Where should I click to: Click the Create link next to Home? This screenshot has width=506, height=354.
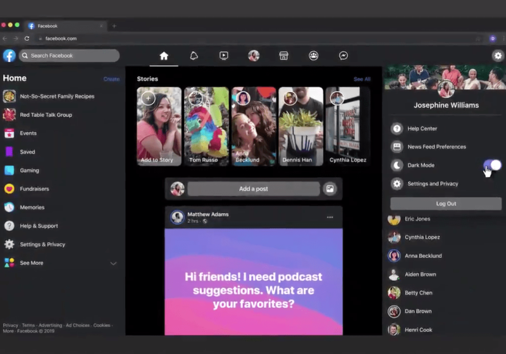click(x=111, y=79)
